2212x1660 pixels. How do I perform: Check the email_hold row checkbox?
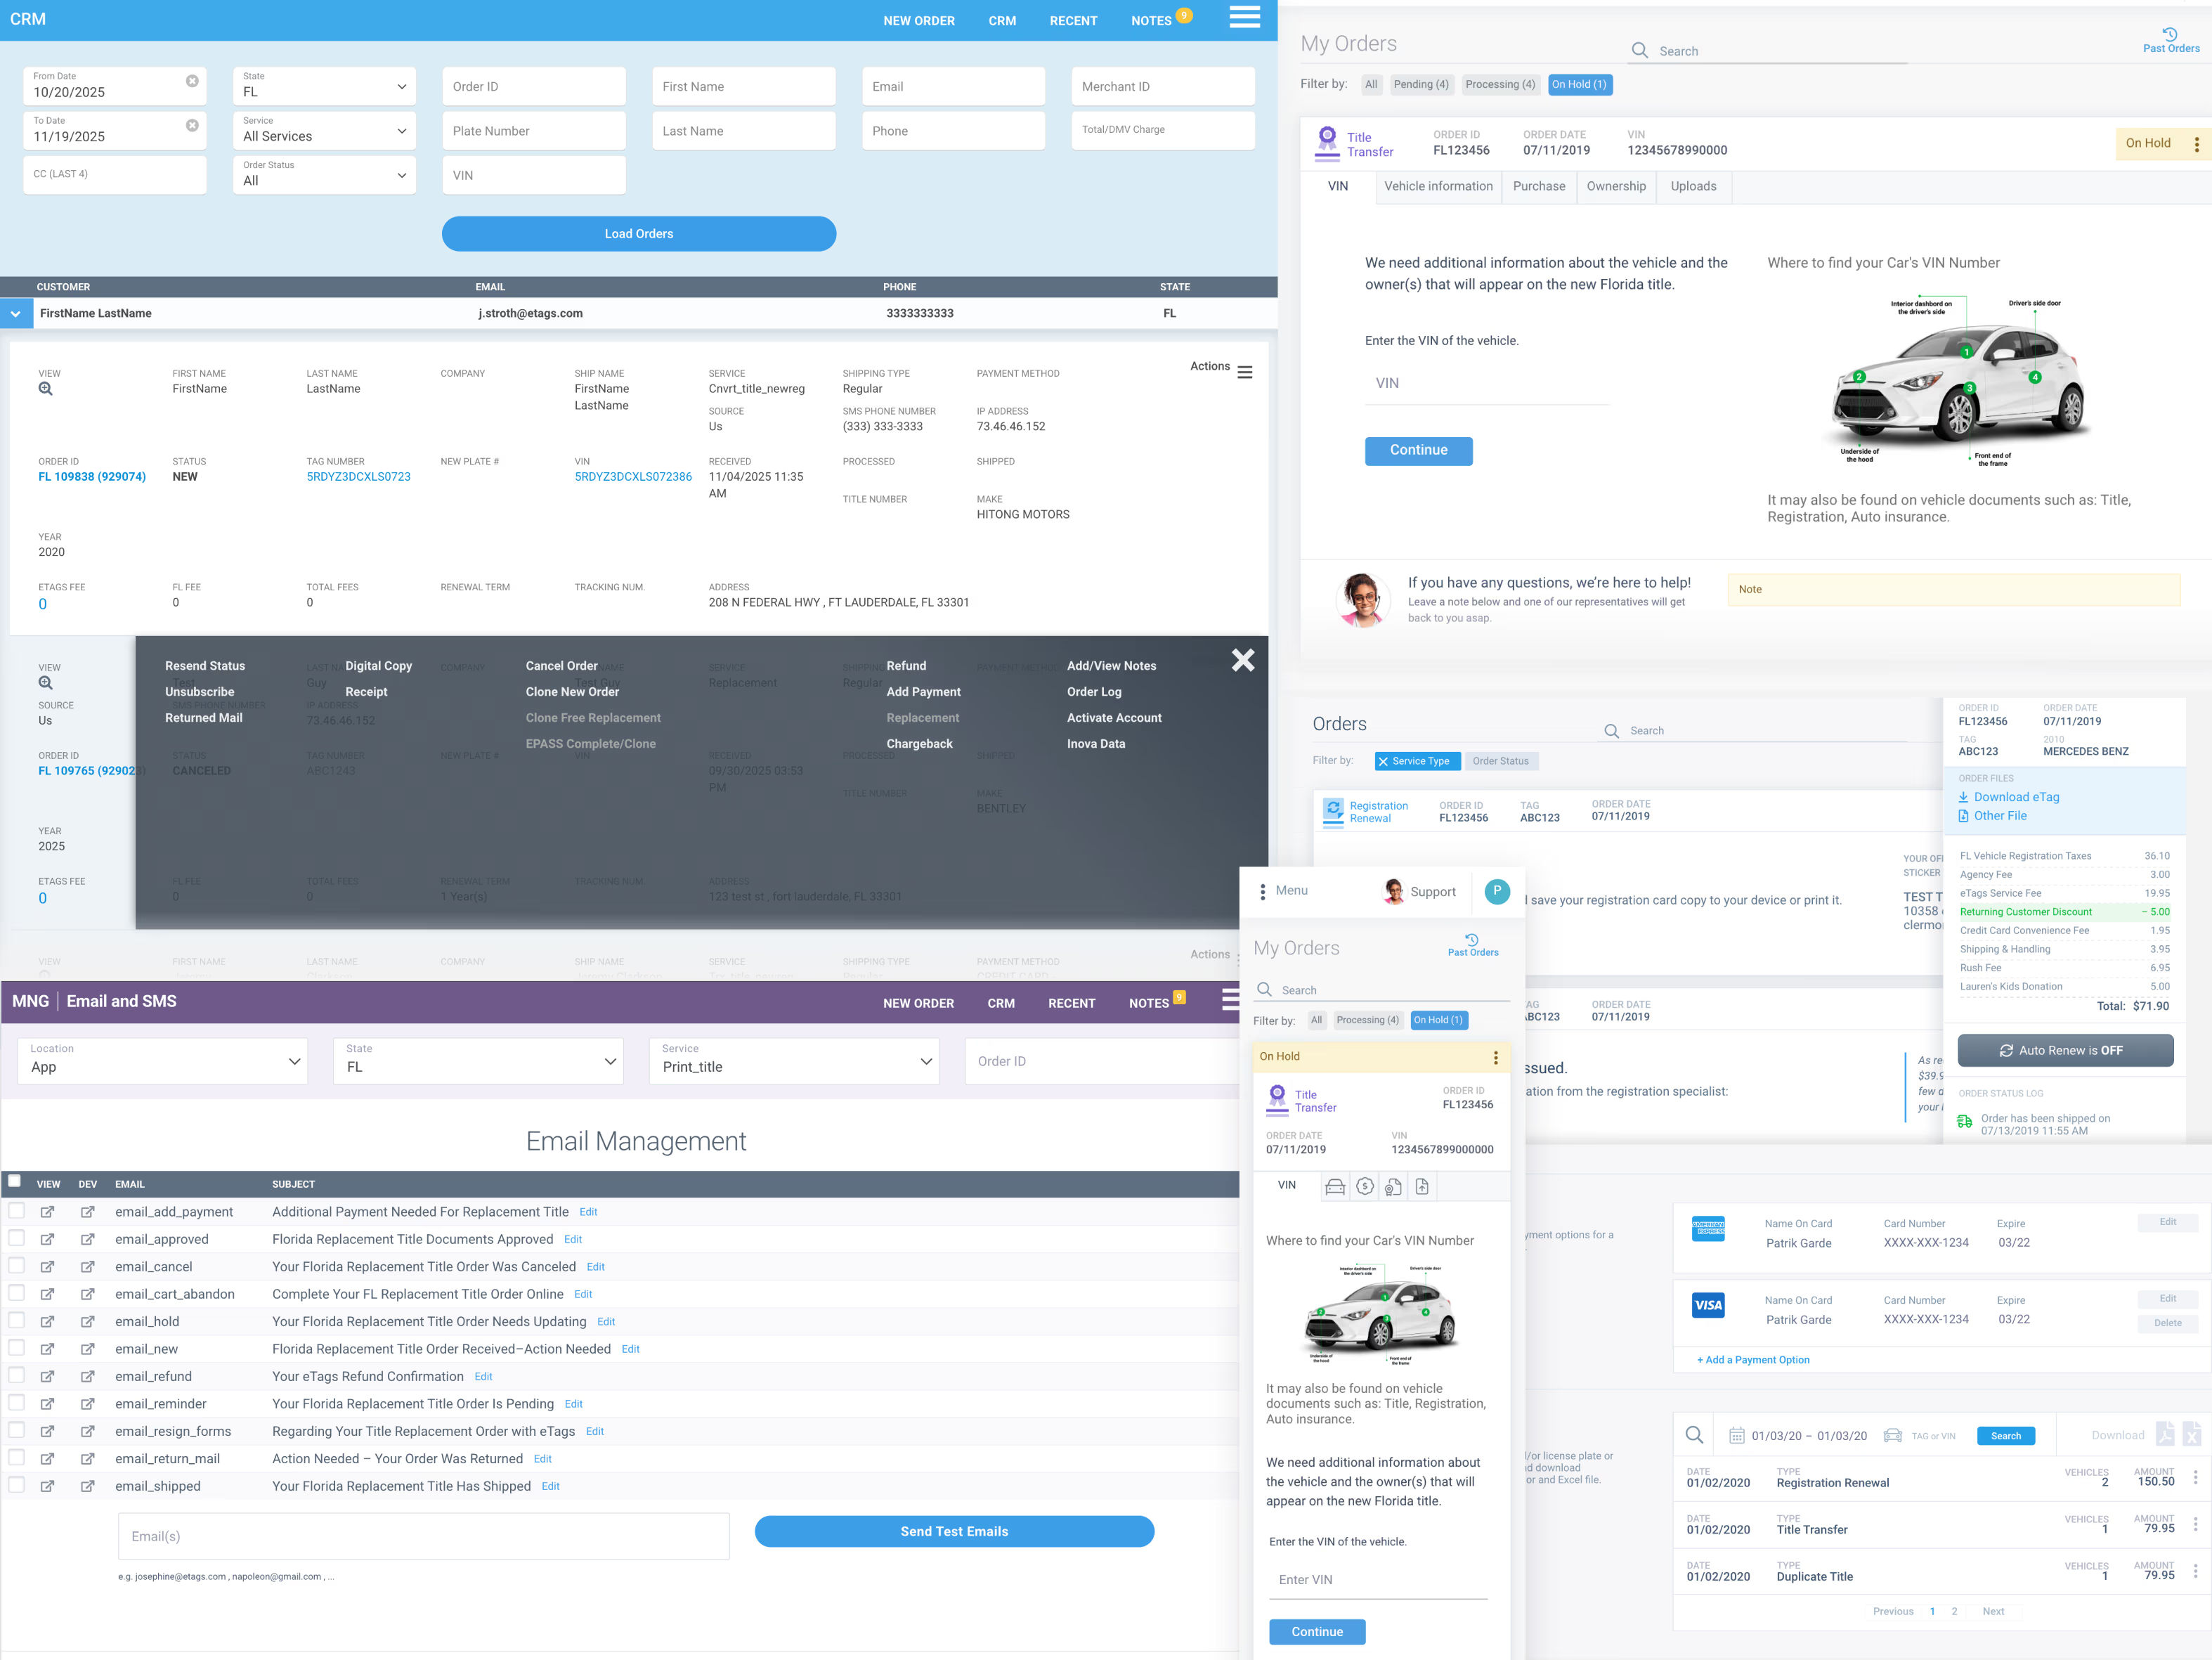[16, 1321]
